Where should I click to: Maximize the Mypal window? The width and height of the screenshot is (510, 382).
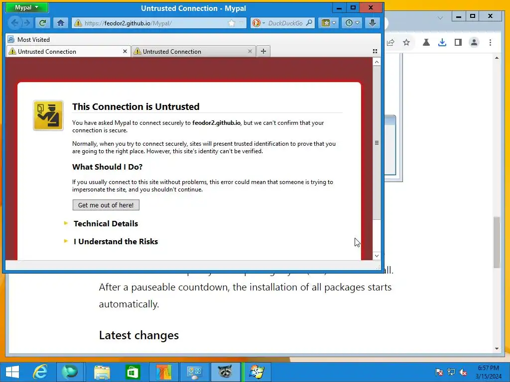point(353,8)
